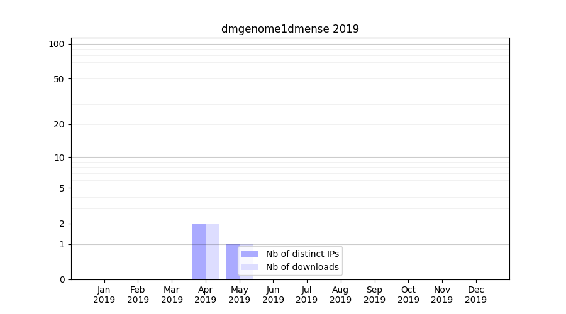The image size is (566, 314).
Task: Select the Oct 2019 x-axis label
Action: point(408,295)
